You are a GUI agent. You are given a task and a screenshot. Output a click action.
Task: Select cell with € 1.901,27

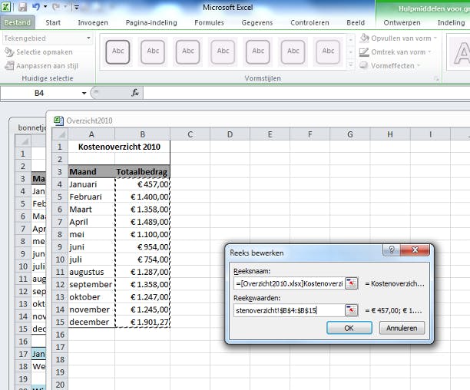click(142, 322)
